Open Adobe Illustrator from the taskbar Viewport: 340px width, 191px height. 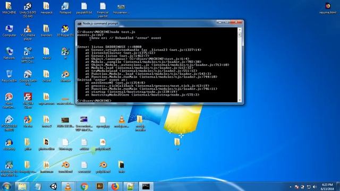click(x=99, y=186)
